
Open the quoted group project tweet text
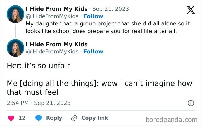(x=101, y=27)
